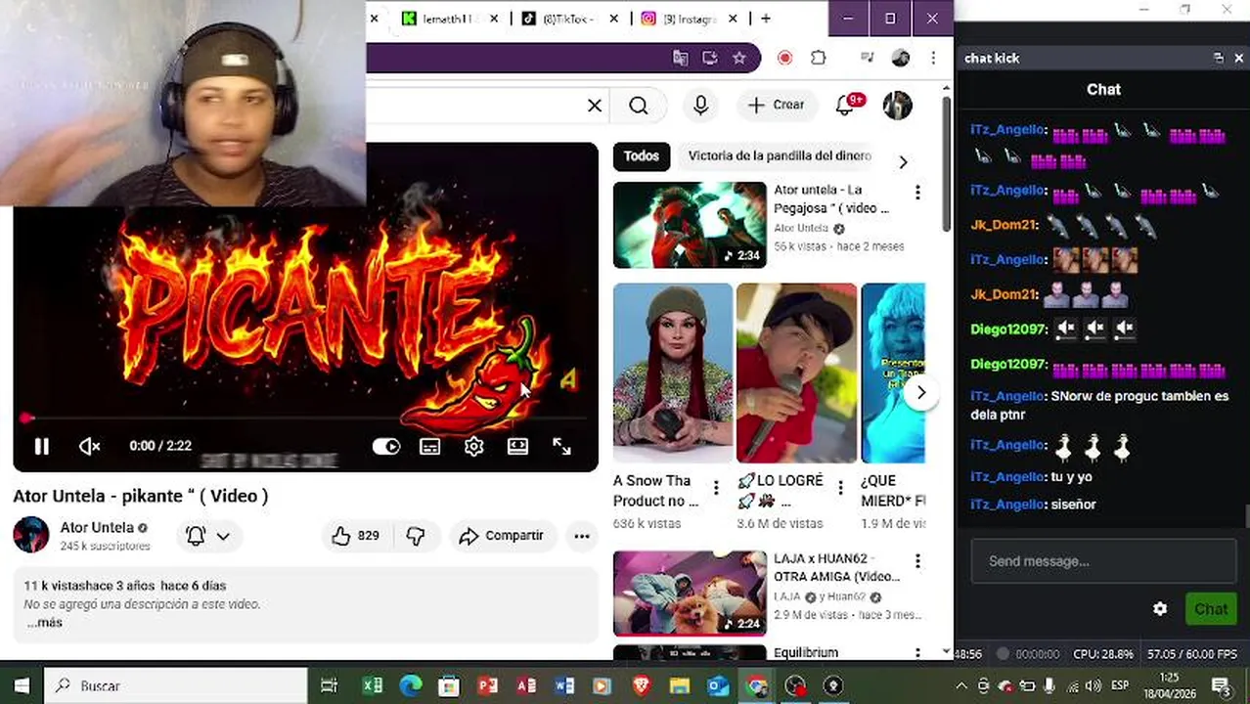Screen dimensions: 1250x704
Task: Show hidden system tray icons
Action: tap(961, 685)
